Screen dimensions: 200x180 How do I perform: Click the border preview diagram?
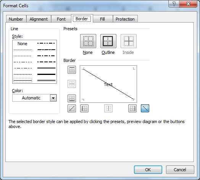coord(108,84)
